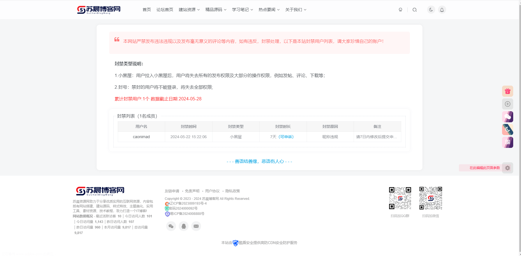Click the 易ICP备2024008888号 link
This screenshot has height=256, width=521.
click(187, 214)
